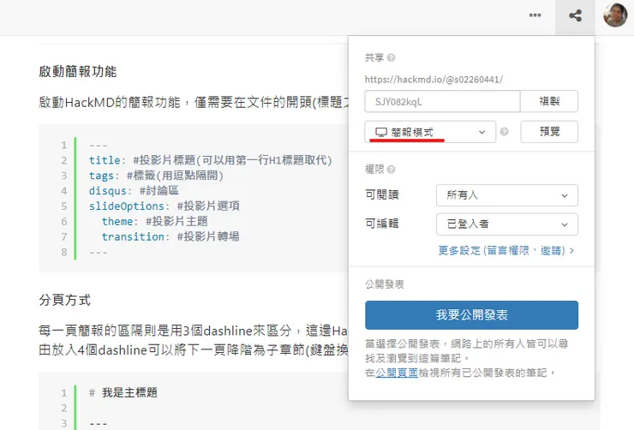Screen dimensions: 634x430
Task: Click the https://hackmd.io/@s02260441/ URL text
Action: (434, 79)
